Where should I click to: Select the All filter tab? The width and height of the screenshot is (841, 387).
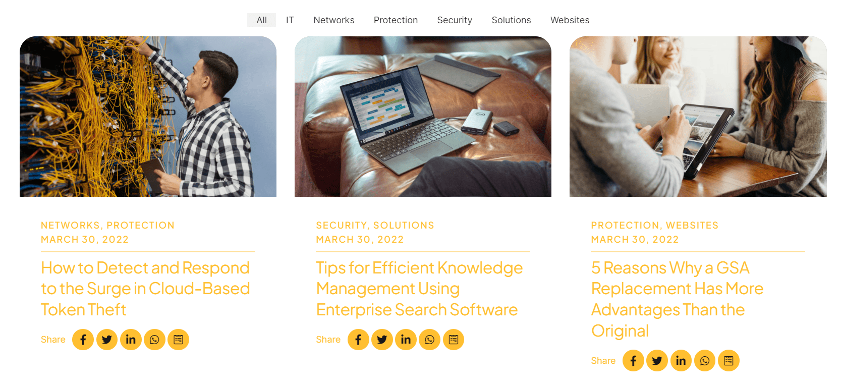(261, 20)
